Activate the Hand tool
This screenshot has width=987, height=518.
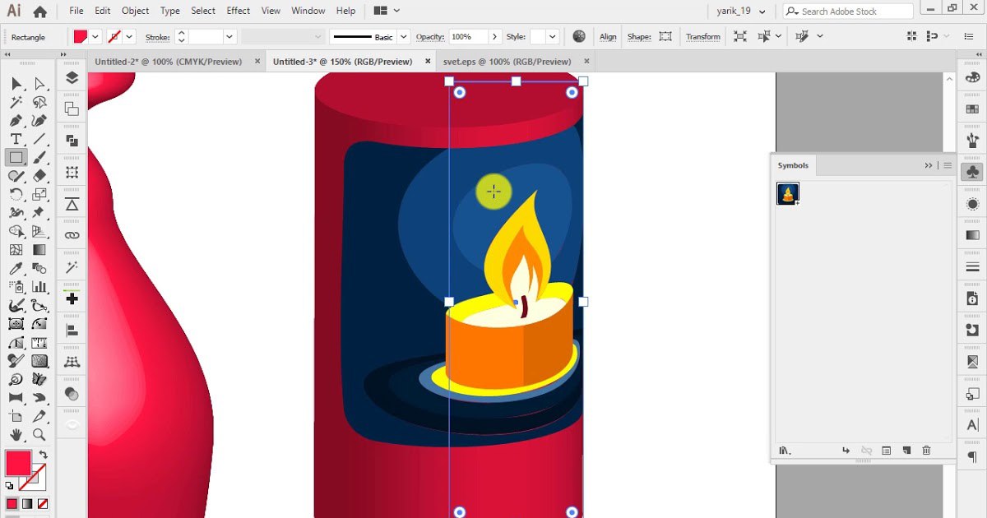coord(16,434)
